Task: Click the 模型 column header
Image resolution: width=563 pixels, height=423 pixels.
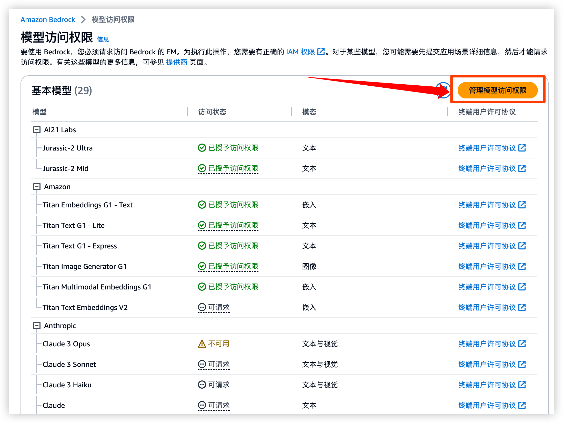Action: 39,112
